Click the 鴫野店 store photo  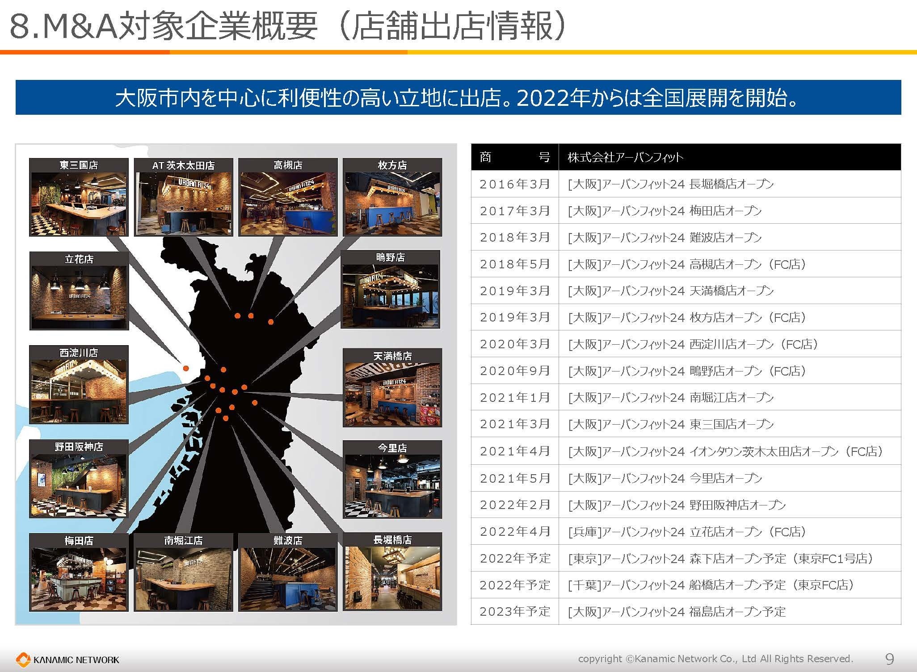pos(391,296)
